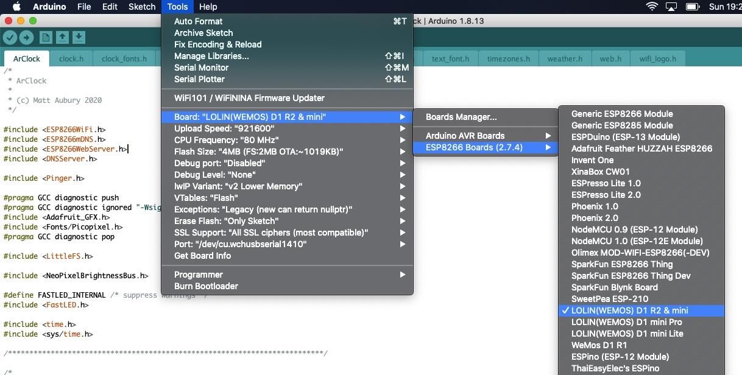Click the Verify sketch checkmark icon

point(10,38)
